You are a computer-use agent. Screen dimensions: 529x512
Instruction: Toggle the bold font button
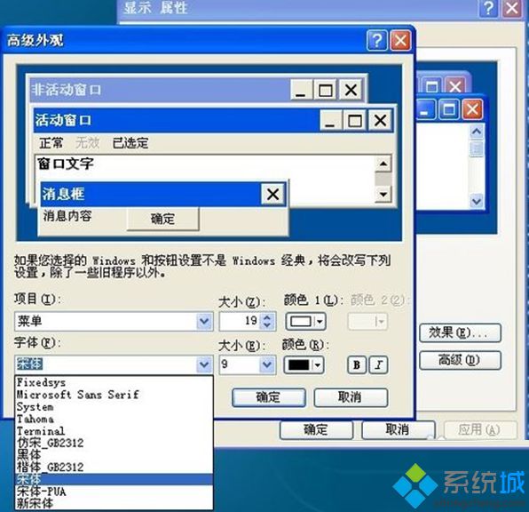click(x=356, y=365)
